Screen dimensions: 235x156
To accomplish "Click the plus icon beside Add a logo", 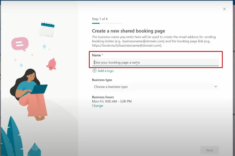I will pos(94,71).
